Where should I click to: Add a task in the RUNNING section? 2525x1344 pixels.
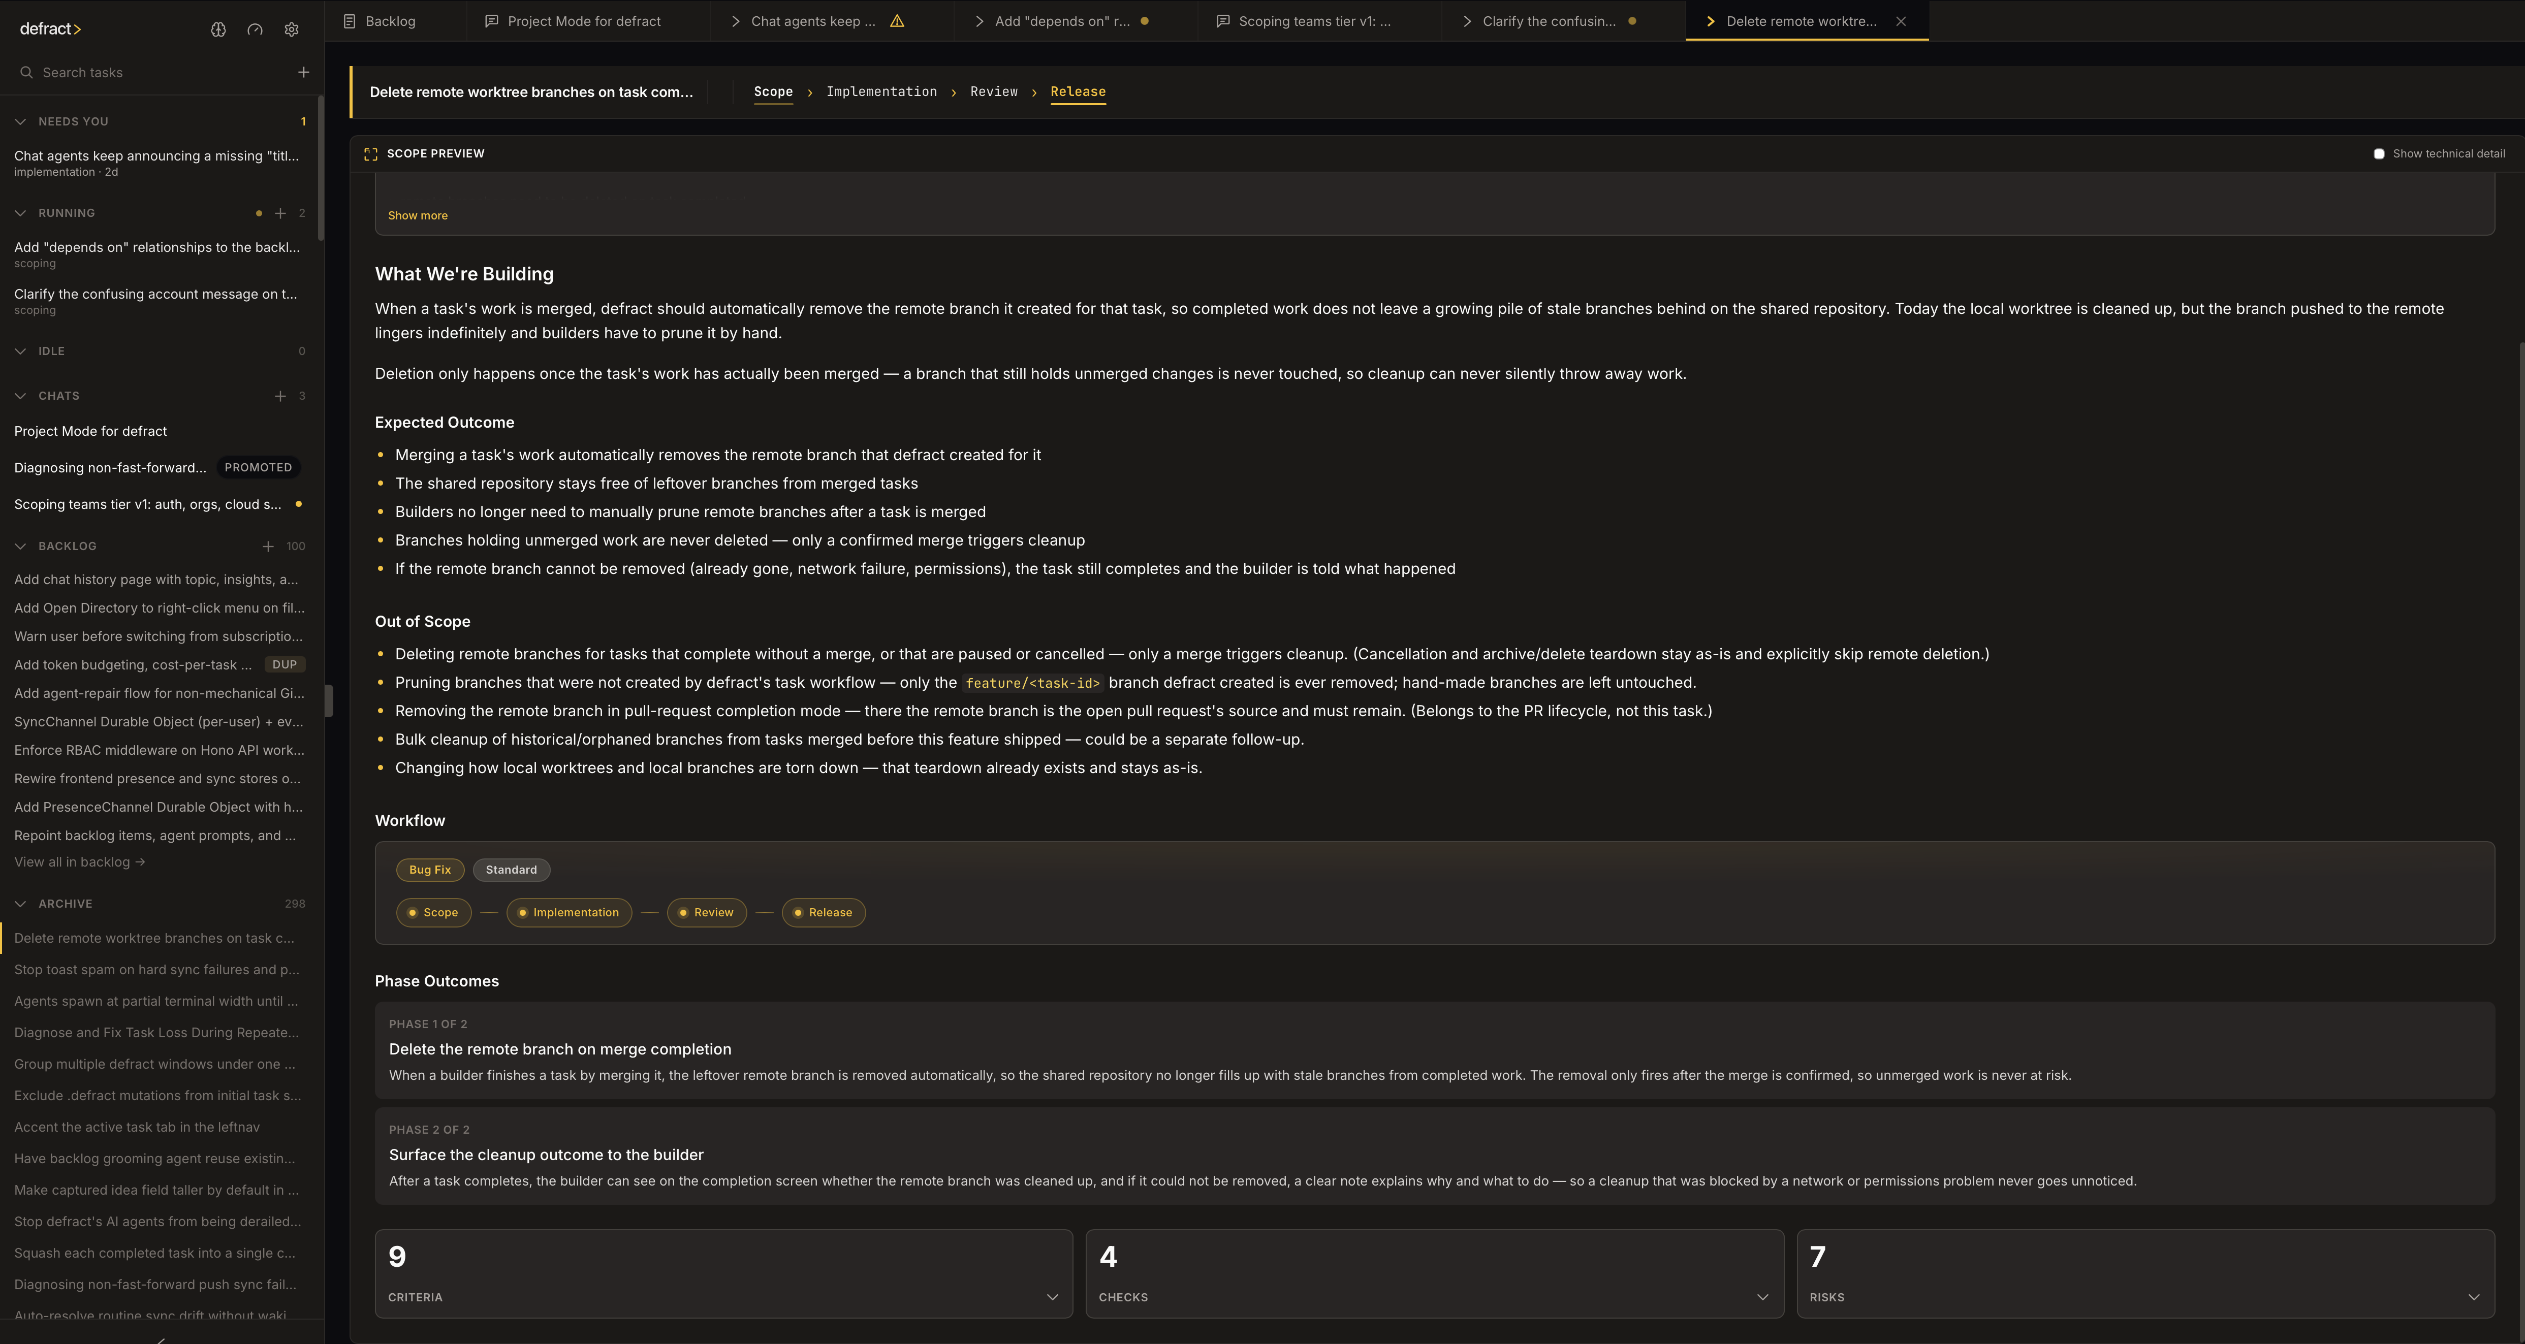pos(280,213)
